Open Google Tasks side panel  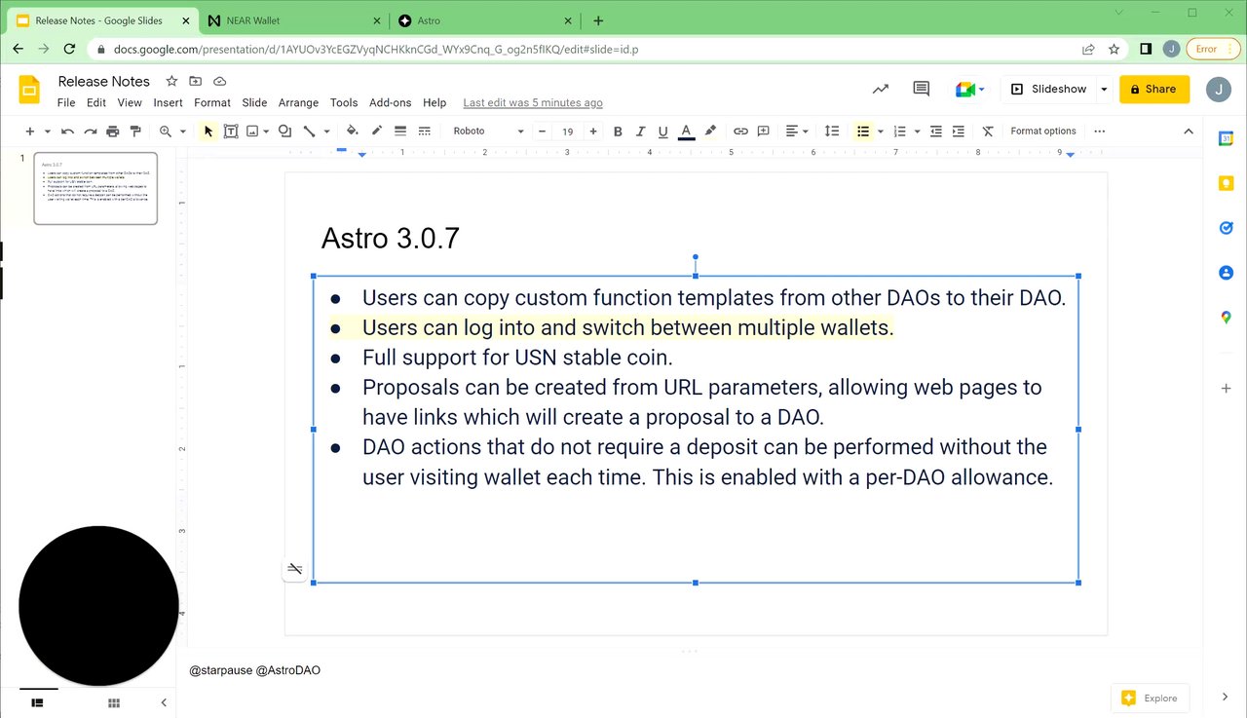click(x=1226, y=228)
